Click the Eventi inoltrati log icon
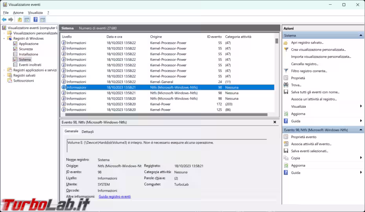 tap(15, 65)
